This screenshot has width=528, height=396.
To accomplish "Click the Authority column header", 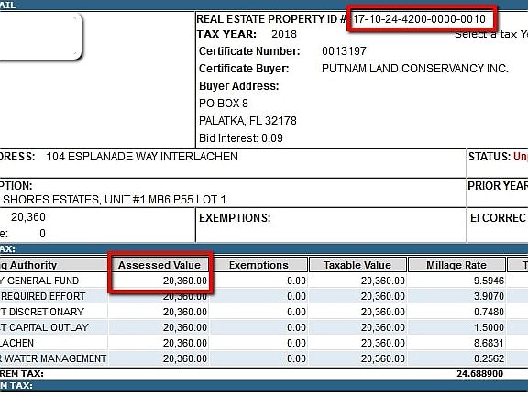I will tap(54, 265).
